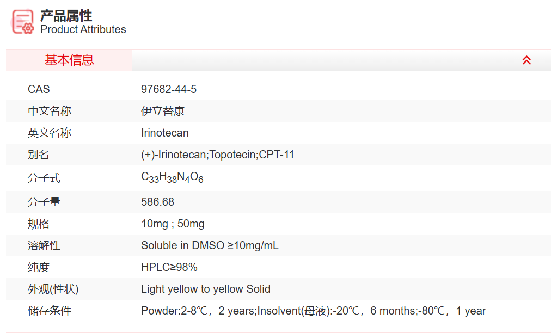Click the 产品属性 heading
This screenshot has width=551, height=333.
[x=66, y=15]
